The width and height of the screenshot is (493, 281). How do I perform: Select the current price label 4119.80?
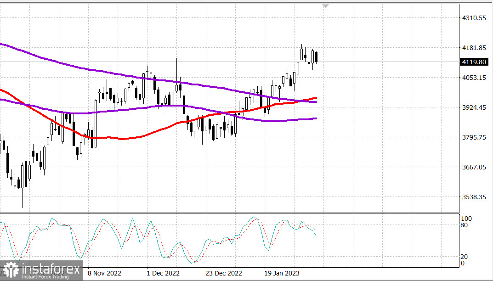click(474, 62)
